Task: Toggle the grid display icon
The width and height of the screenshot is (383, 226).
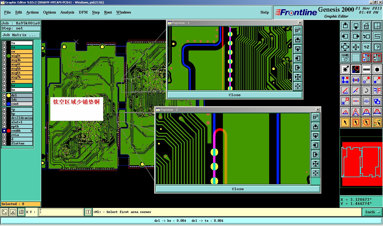Action: [x=356, y=58]
